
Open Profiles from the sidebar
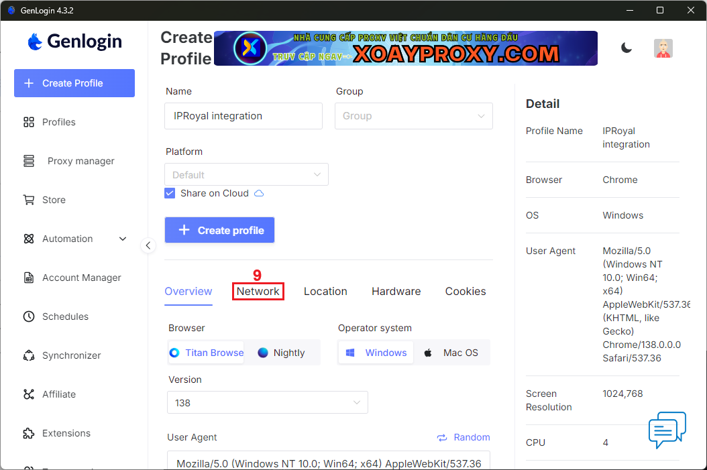click(58, 122)
